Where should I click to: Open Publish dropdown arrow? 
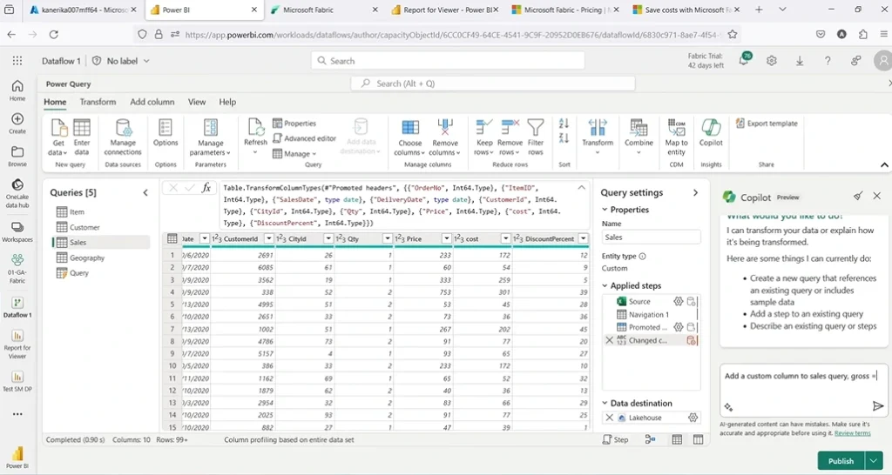pos(873,461)
